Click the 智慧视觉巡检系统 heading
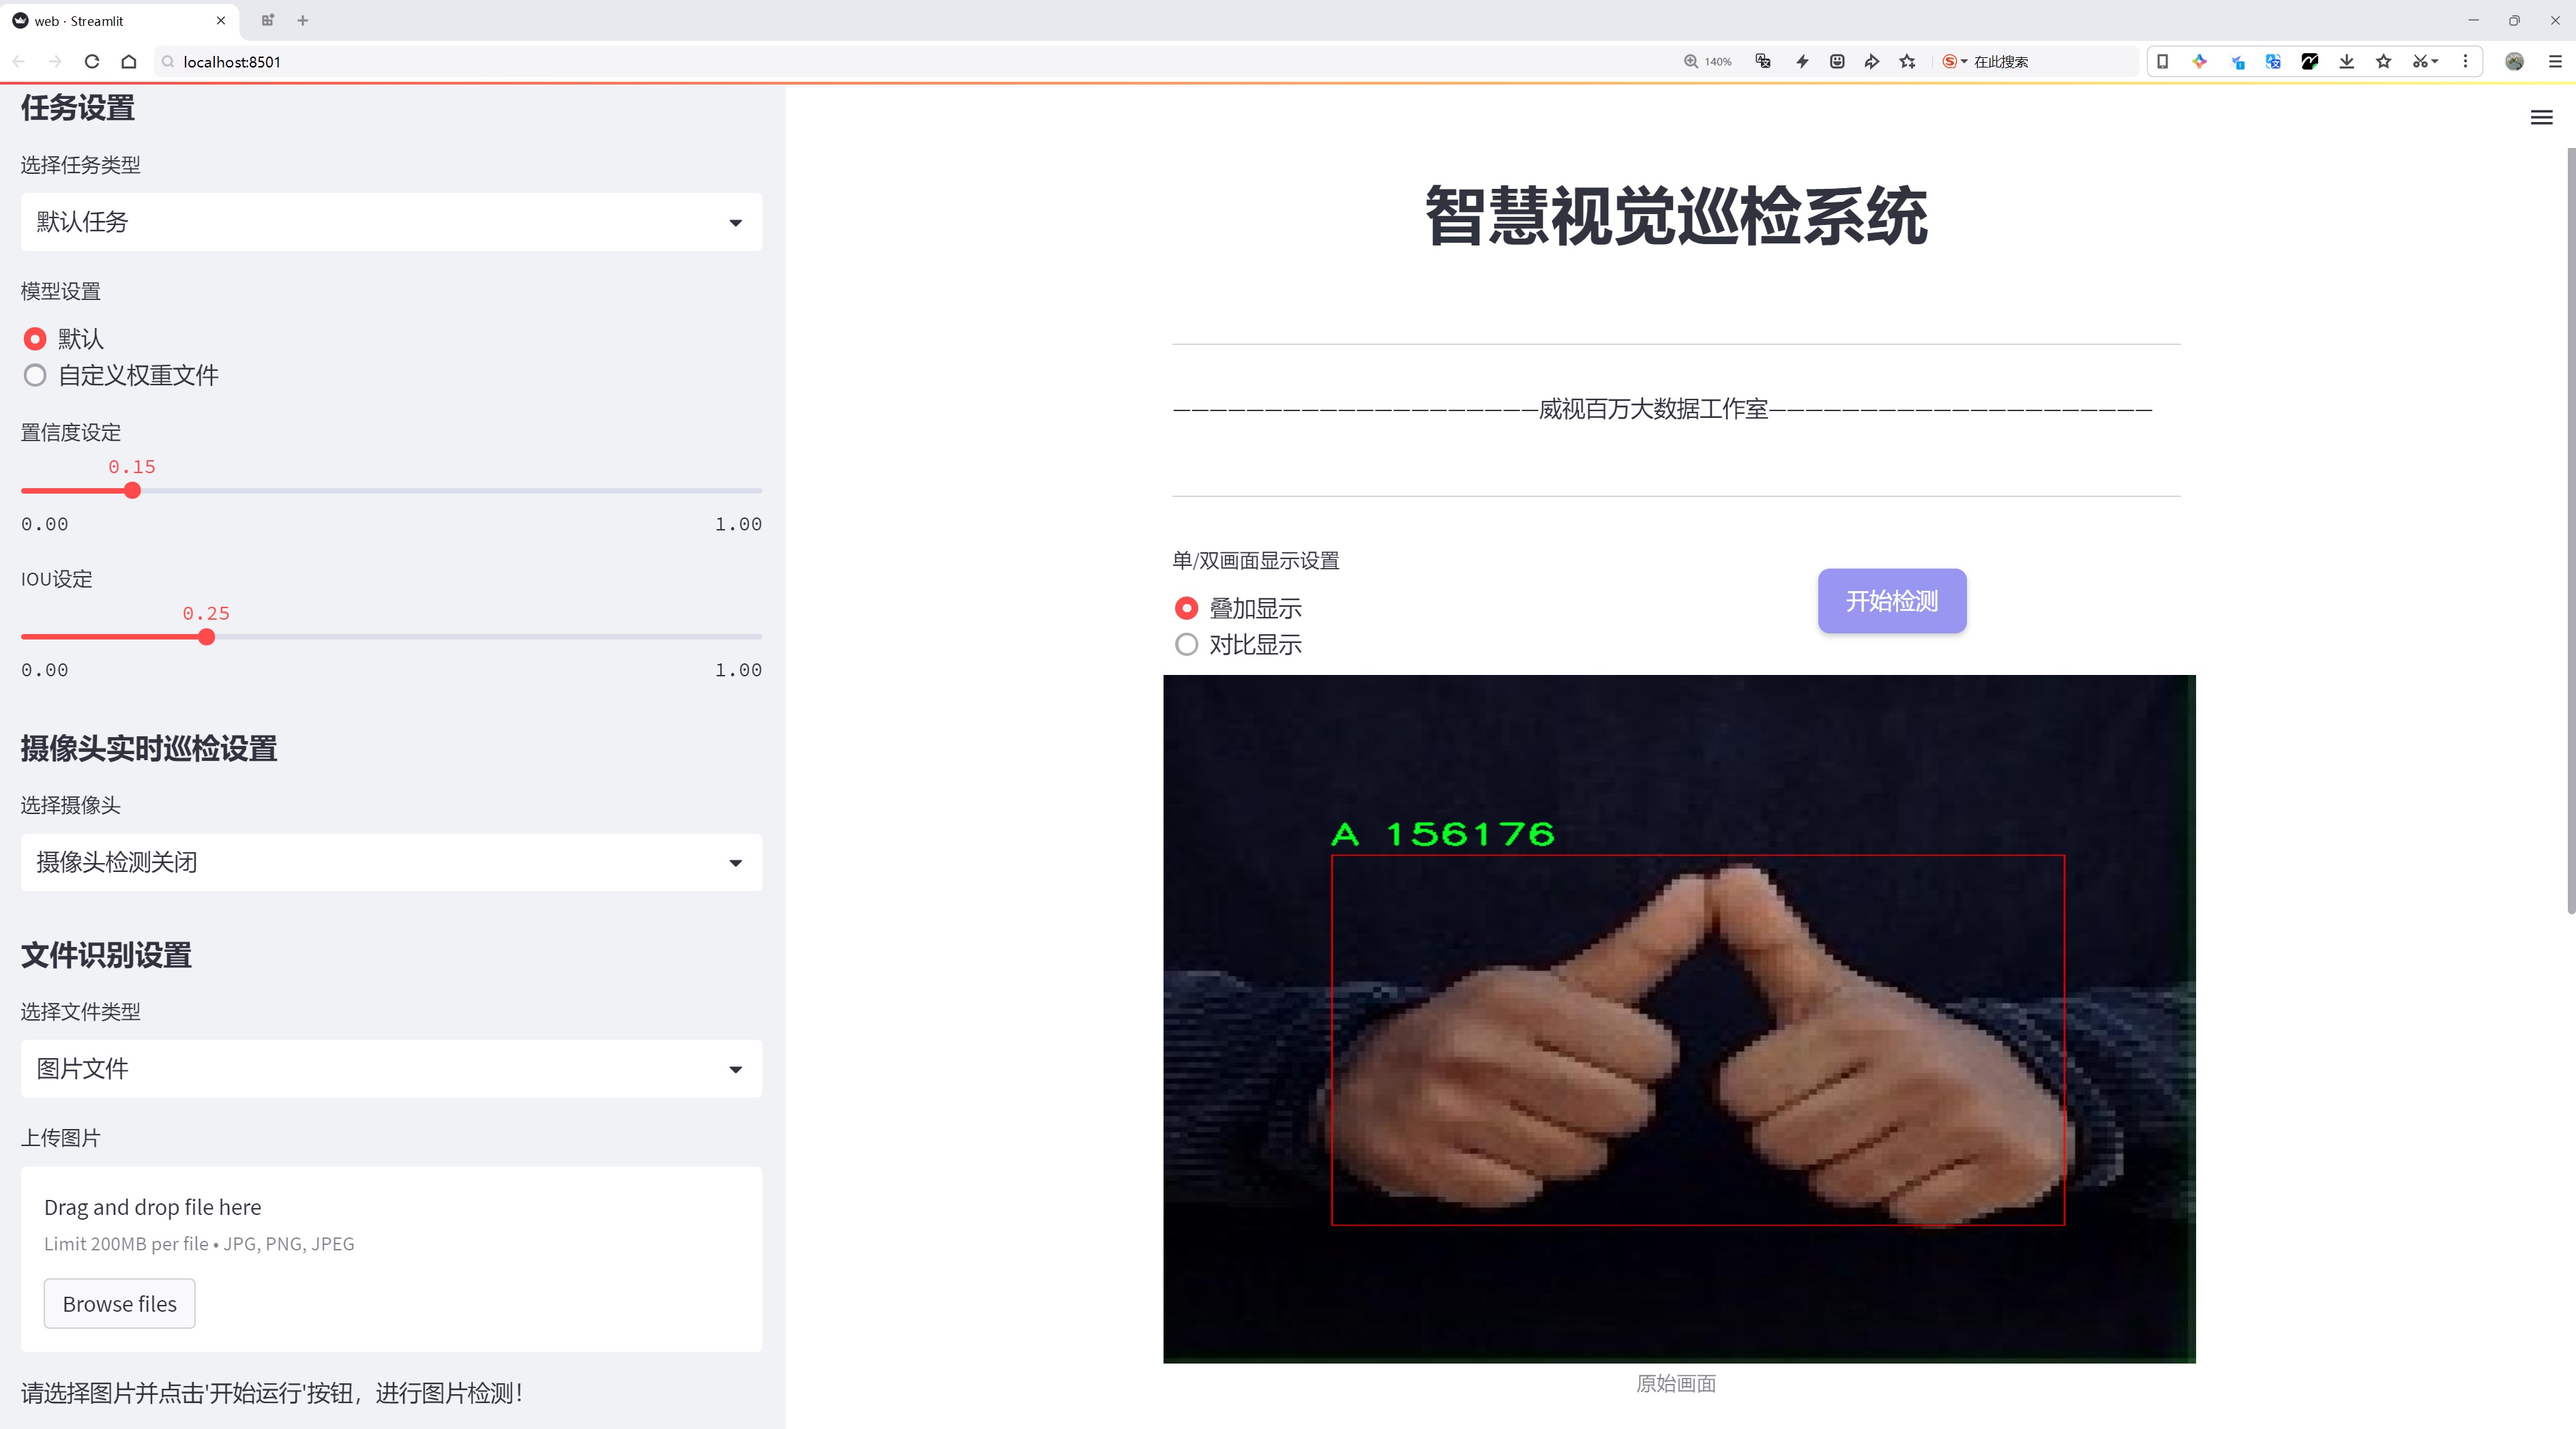 (1676, 216)
